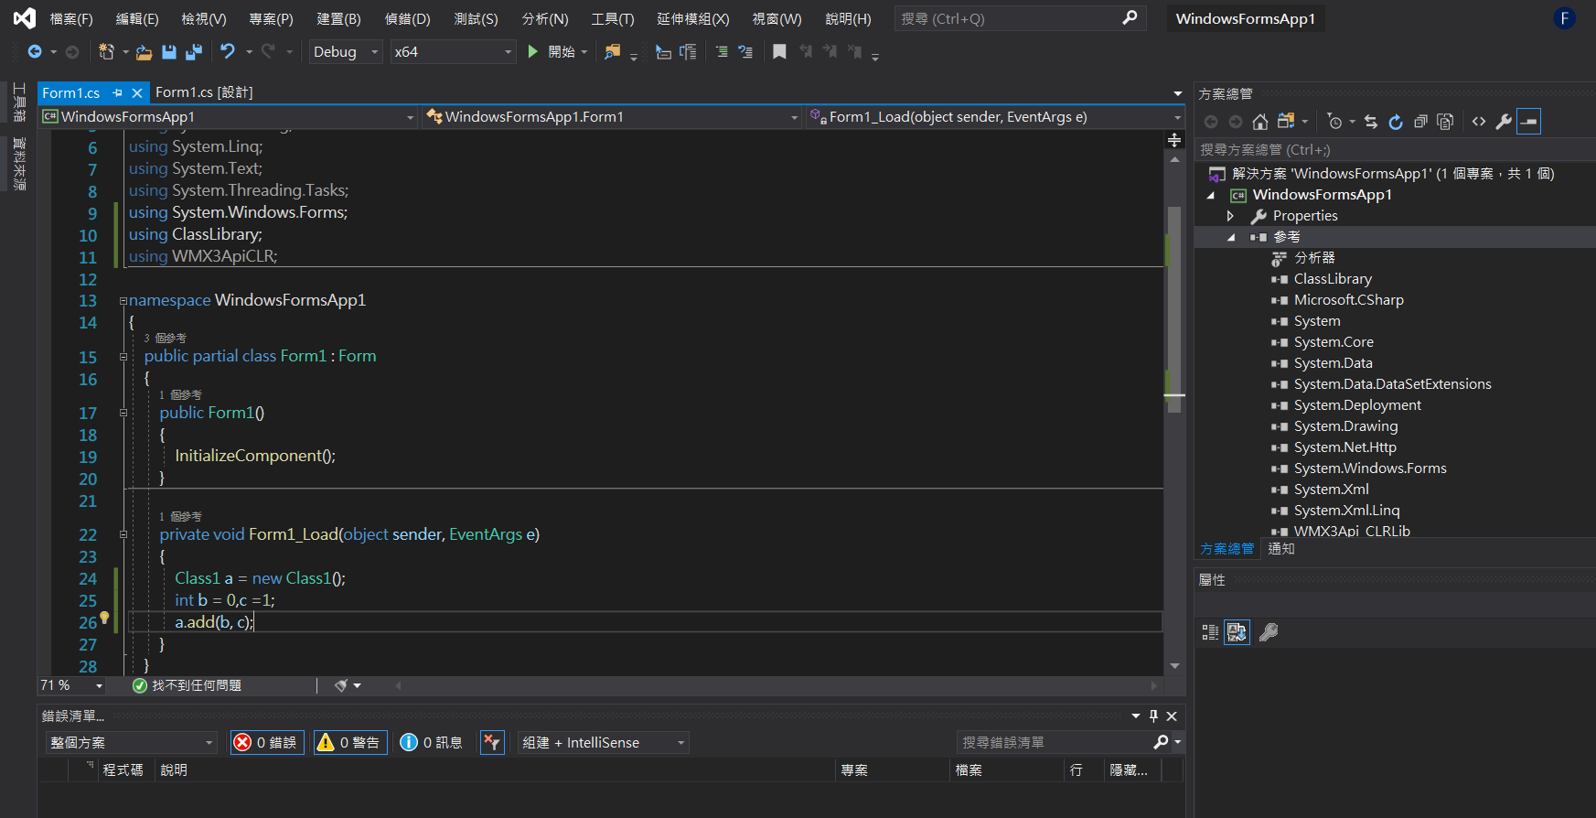
Task: Toggle the 0 警告 warnings filter
Action: tap(350, 743)
